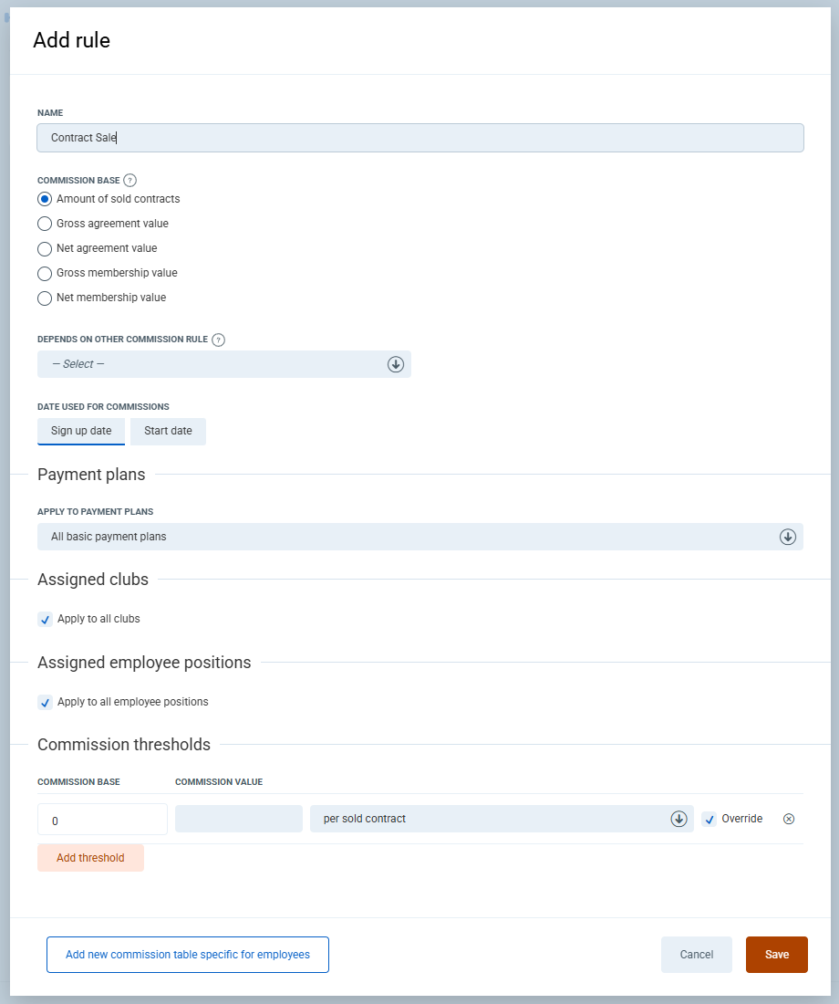Click the Commission Base help icon

click(x=129, y=180)
